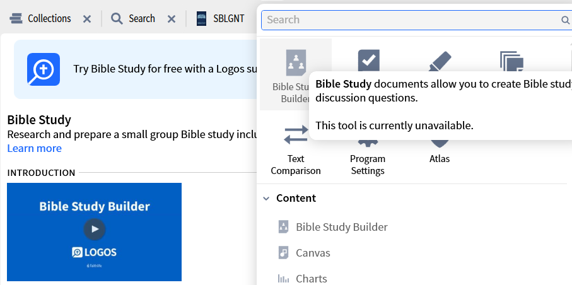This screenshot has width=572, height=285.
Task: Close the Collections tab
Action: coord(87,19)
